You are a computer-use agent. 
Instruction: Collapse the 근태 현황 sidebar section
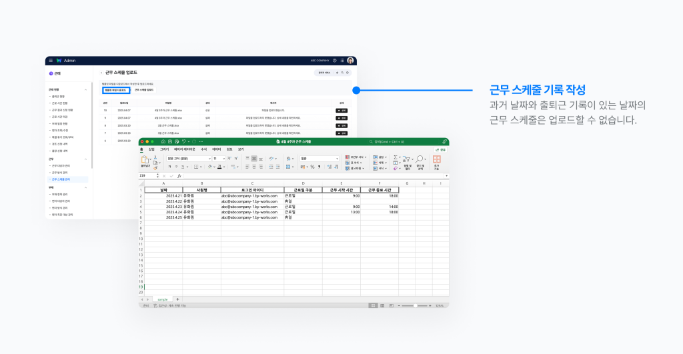click(x=85, y=90)
